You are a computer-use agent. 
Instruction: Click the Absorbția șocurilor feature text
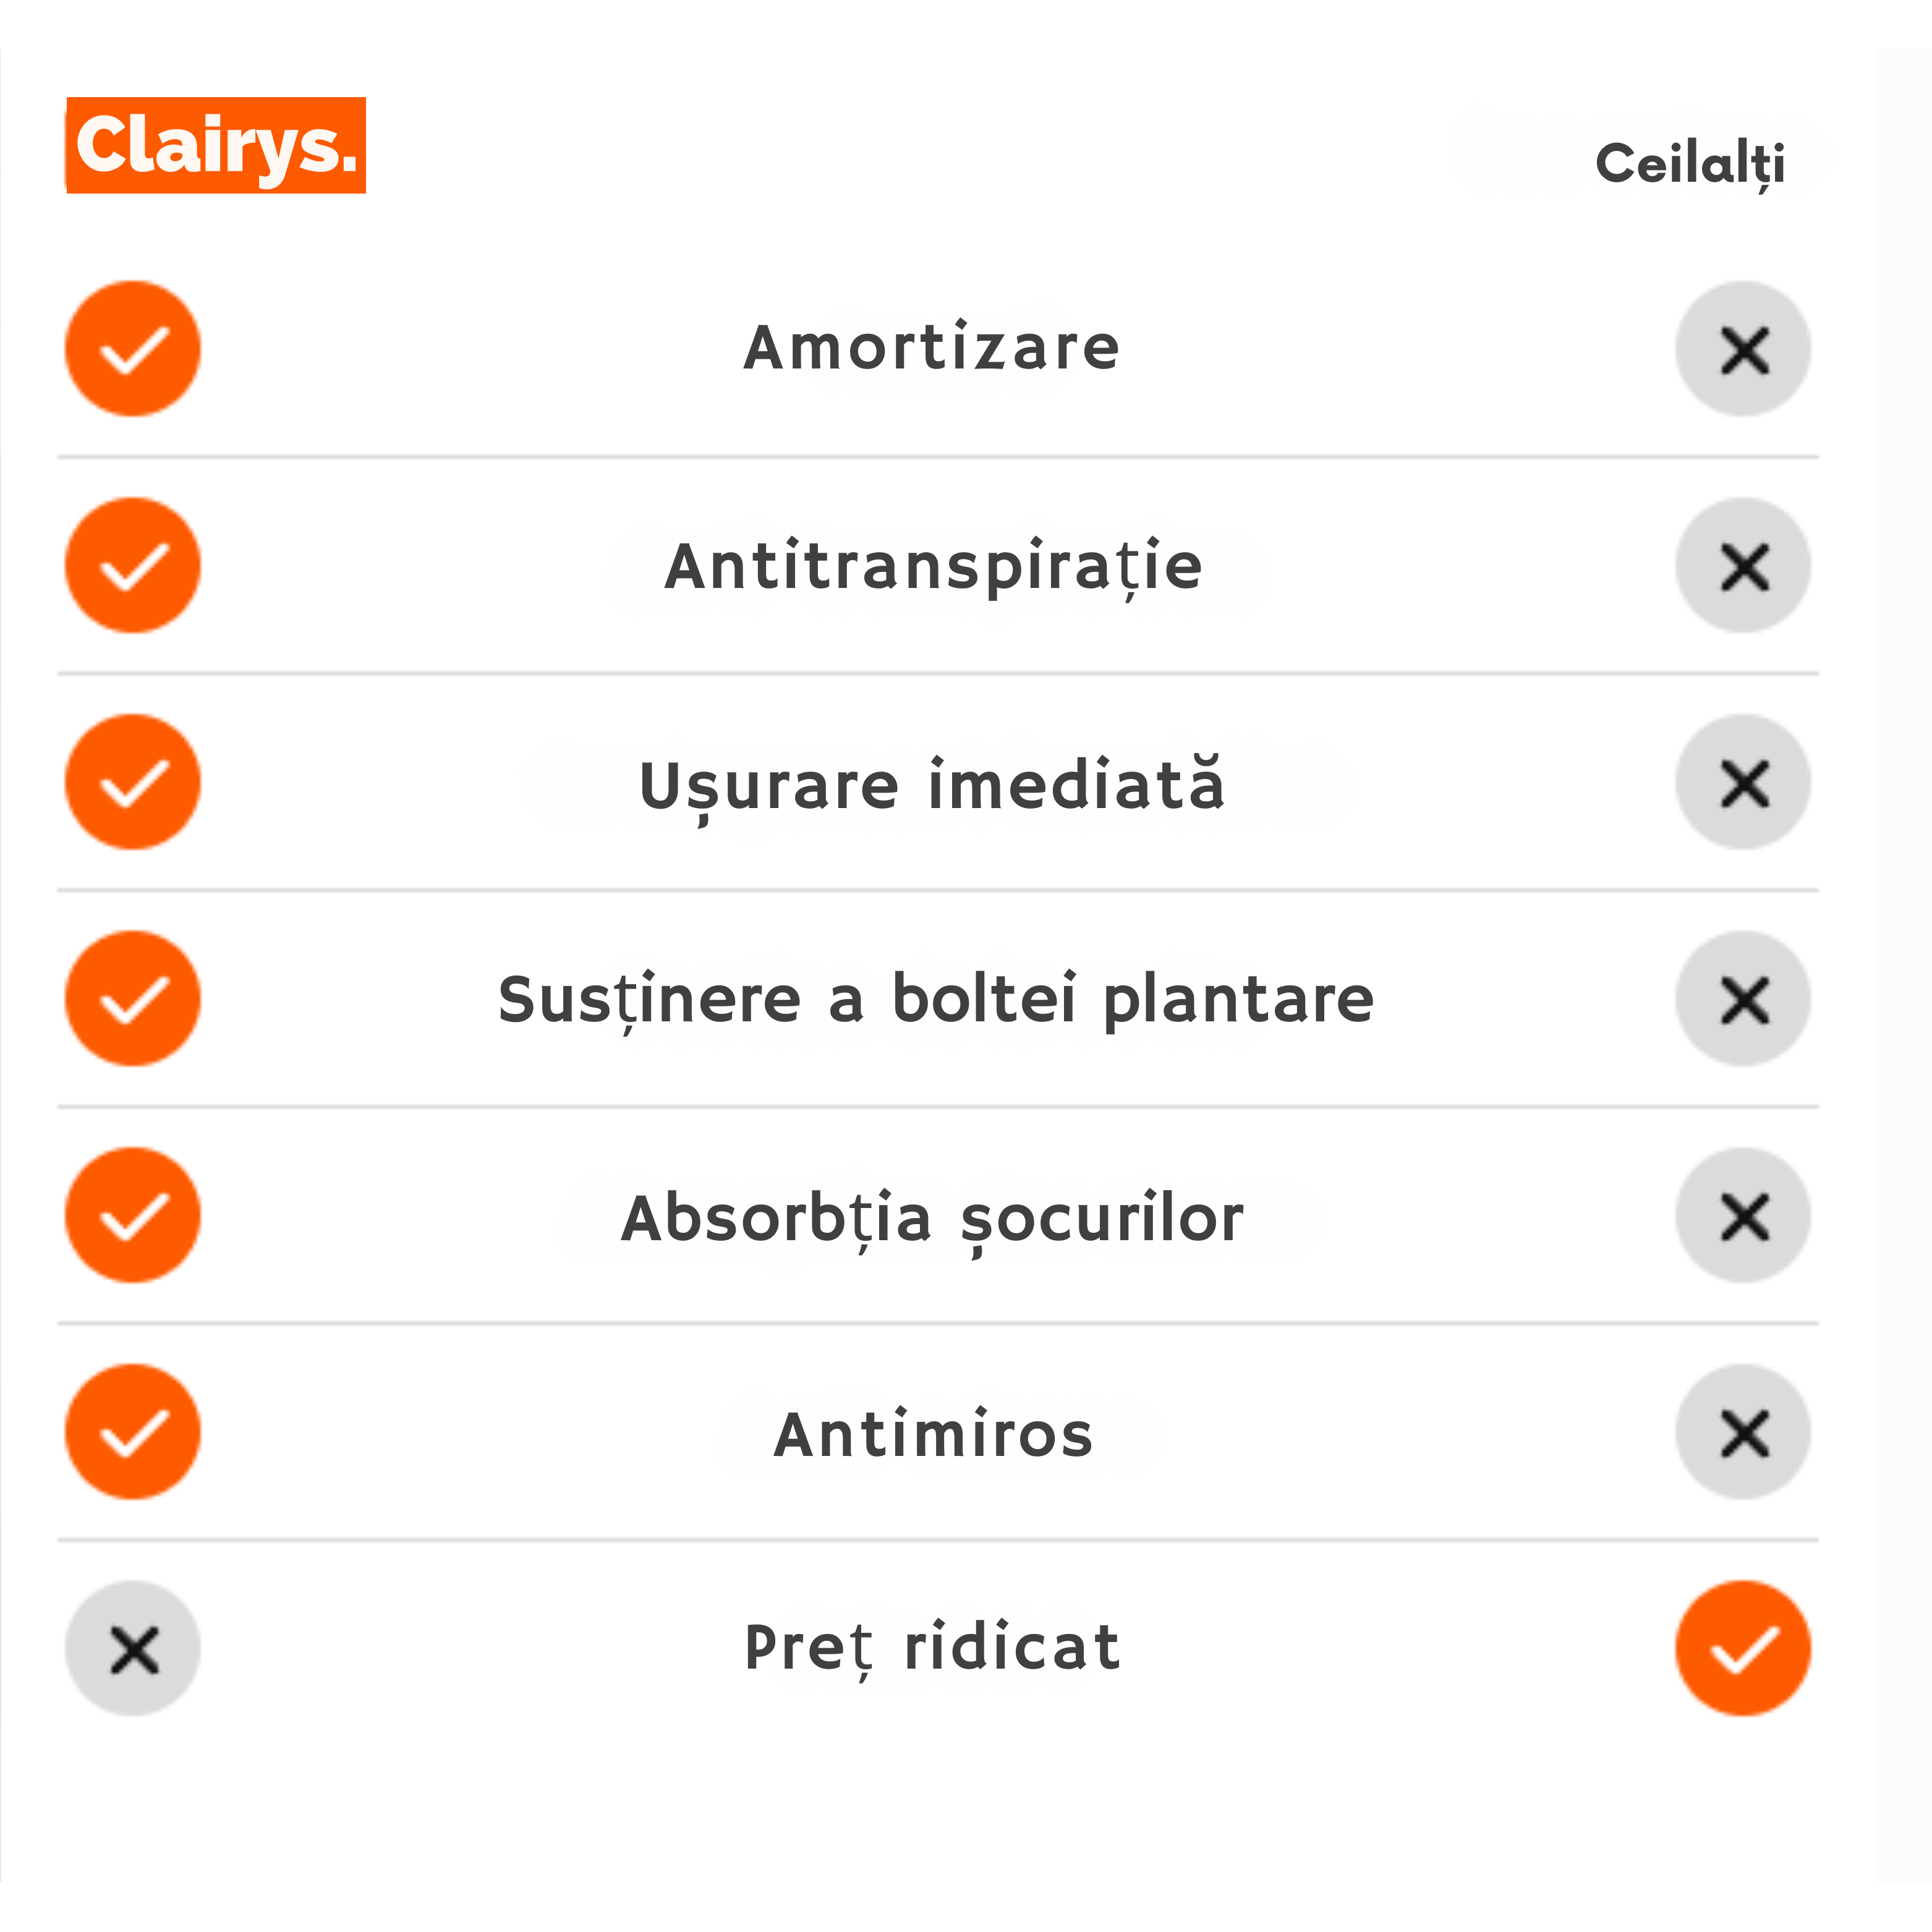[932, 1218]
